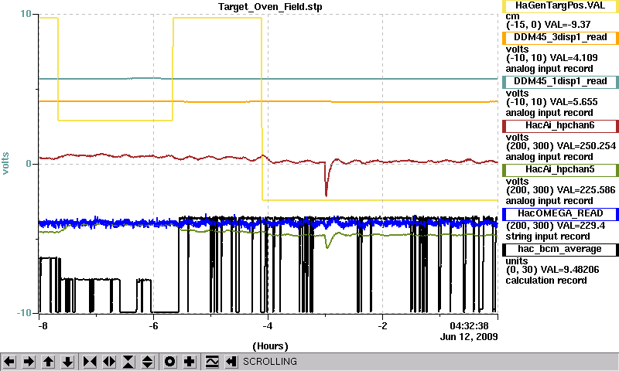The height and width of the screenshot is (371, 619).
Task: Click the -2 tick on the time axis
Action: pos(382,326)
